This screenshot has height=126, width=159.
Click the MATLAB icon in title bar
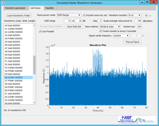pyautogui.click(x=3, y=3)
